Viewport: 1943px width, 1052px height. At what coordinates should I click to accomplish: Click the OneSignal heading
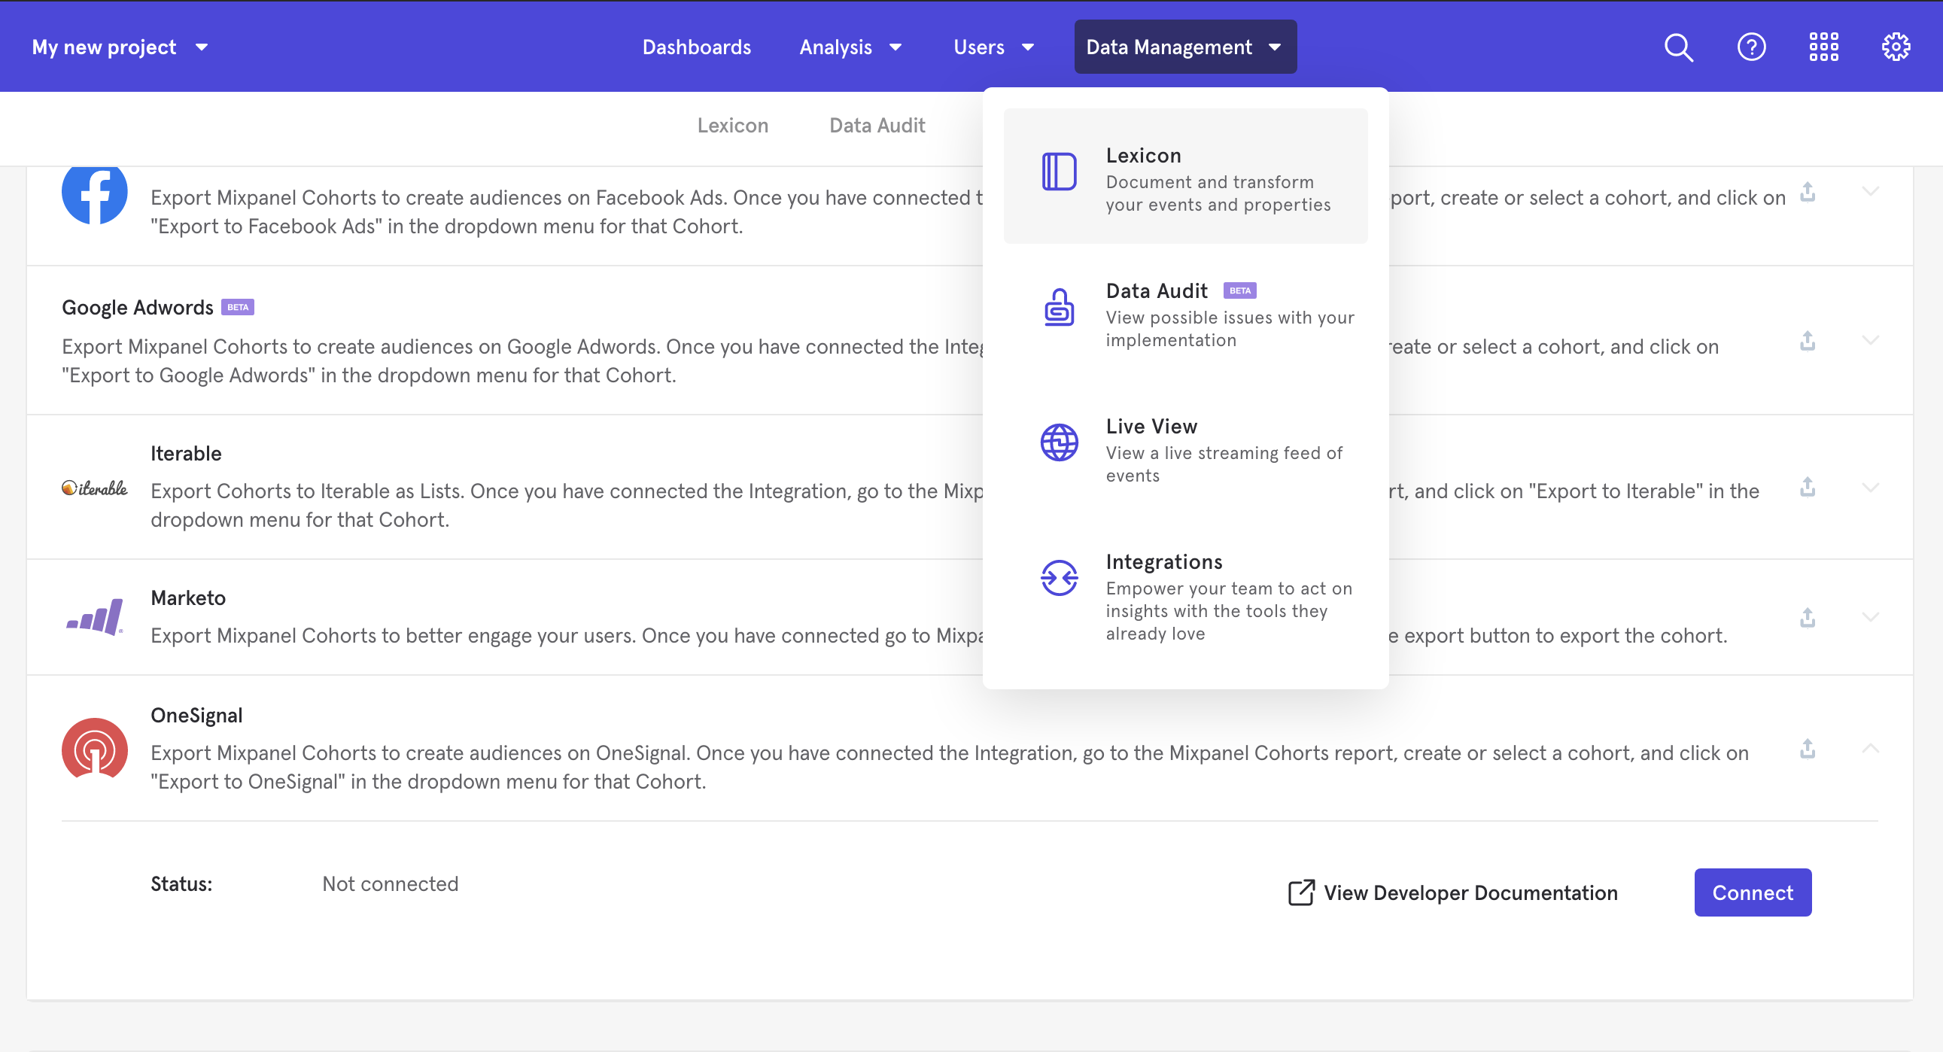(x=196, y=716)
